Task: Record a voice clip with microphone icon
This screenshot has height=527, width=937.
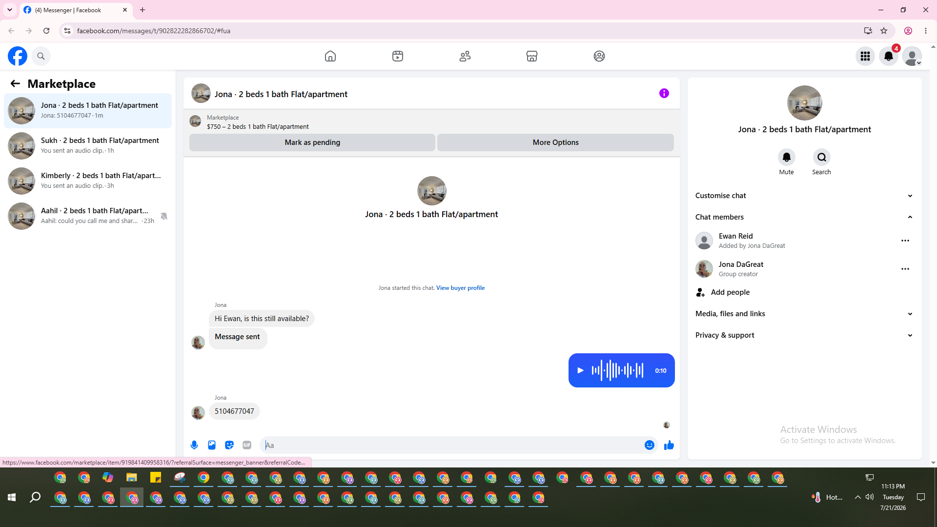Action: 194,445
